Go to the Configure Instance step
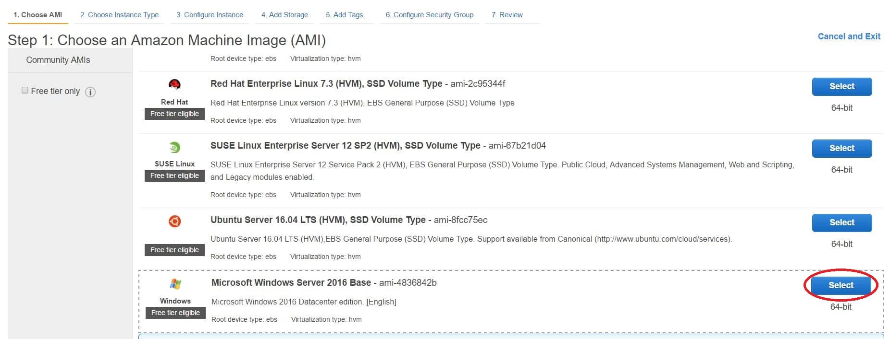Image resolution: width=890 pixels, height=339 pixels. 210,15
